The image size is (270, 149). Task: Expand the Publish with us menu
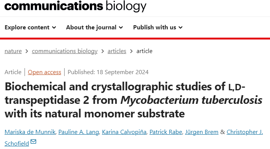tap(158, 27)
